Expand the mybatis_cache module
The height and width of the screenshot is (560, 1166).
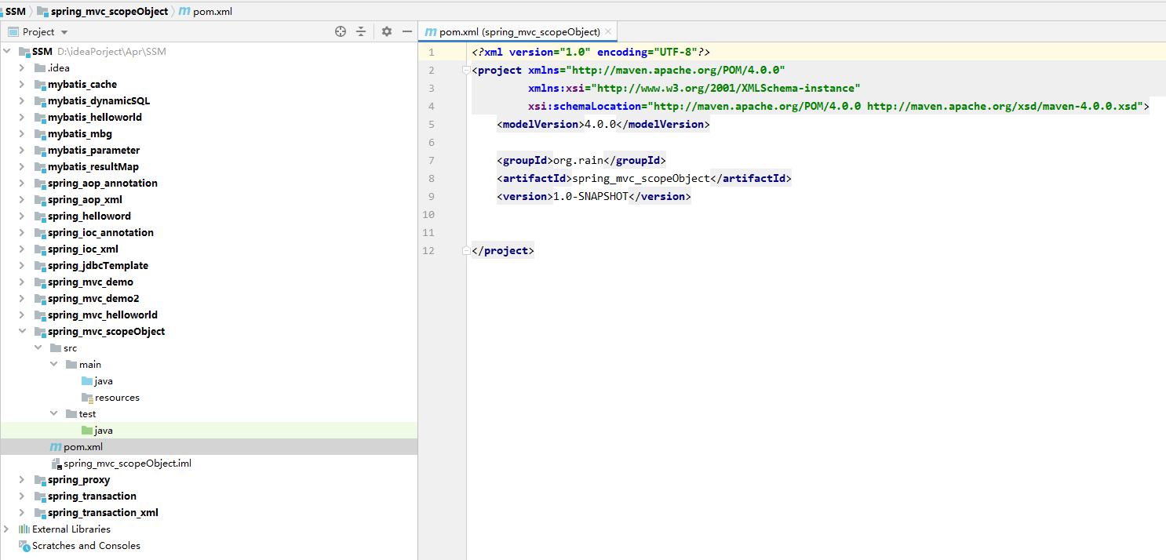(23, 85)
